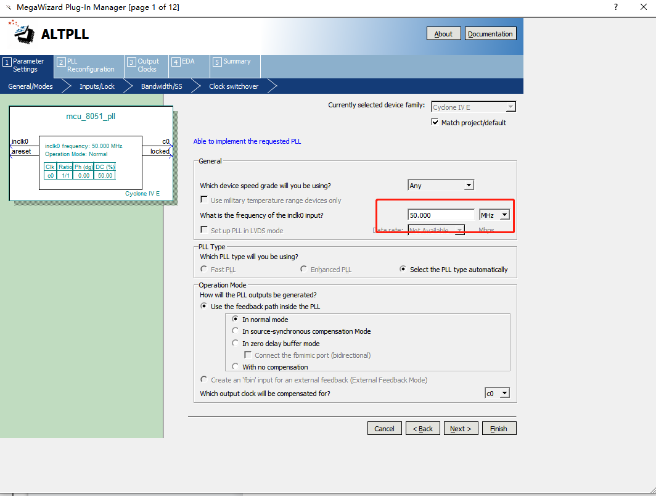The height and width of the screenshot is (496, 656).
Task: Switch to Output Clocks tab
Action: (x=147, y=66)
